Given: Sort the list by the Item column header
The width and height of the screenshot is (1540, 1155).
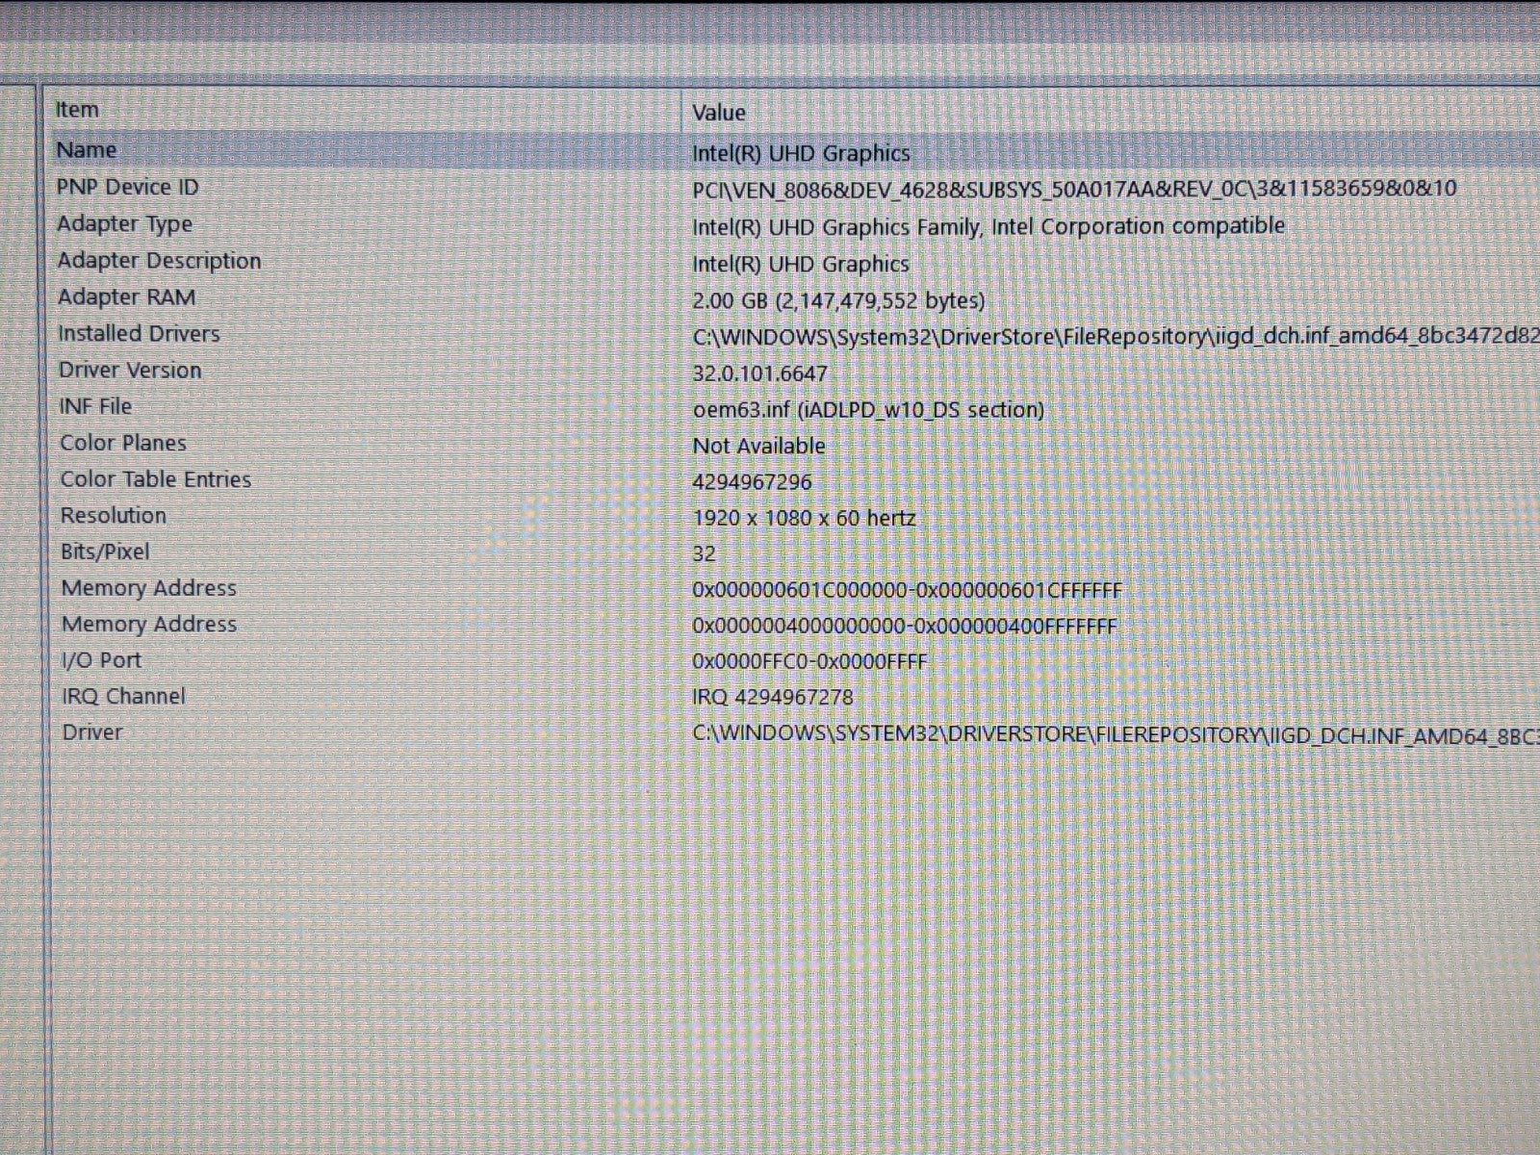Looking at the screenshot, I should (77, 110).
